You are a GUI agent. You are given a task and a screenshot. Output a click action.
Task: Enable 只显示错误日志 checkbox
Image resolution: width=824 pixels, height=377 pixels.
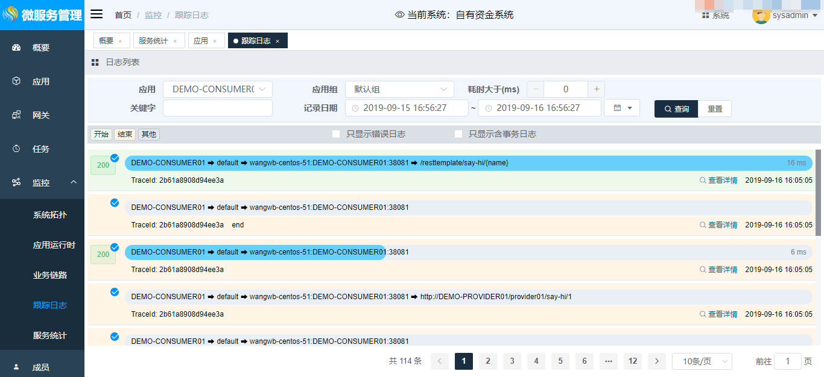tap(336, 134)
